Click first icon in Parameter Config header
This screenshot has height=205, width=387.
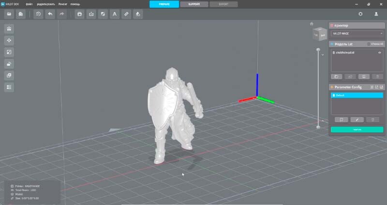372,87
